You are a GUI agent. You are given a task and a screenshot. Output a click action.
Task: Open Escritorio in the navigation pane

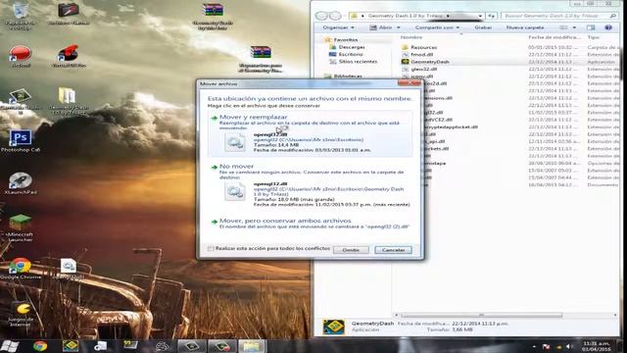351,54
